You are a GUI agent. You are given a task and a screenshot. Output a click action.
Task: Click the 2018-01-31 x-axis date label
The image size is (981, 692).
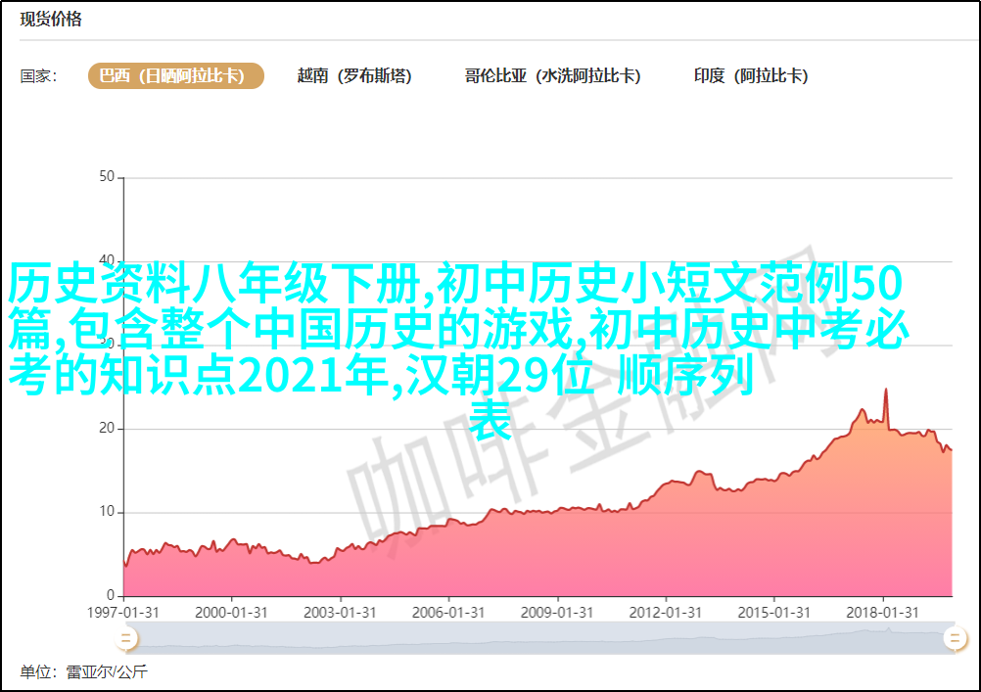[882, 612]
